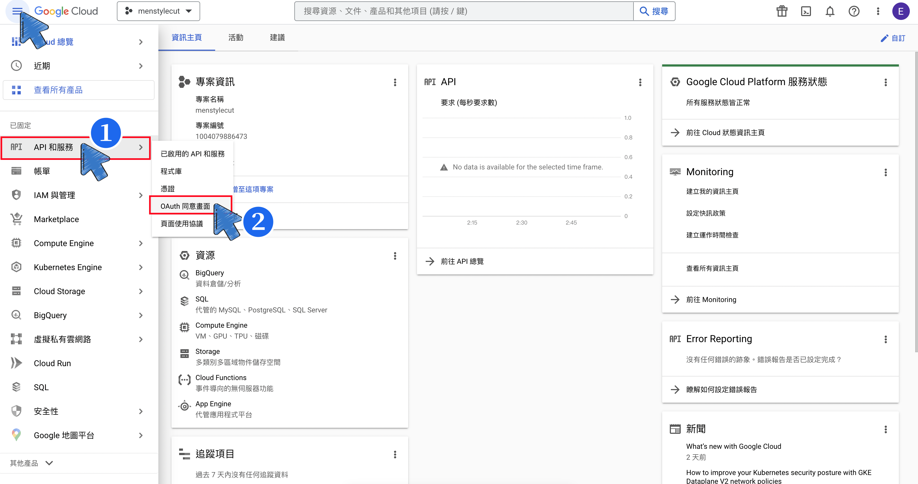Open notifications bell

(830, 11)
